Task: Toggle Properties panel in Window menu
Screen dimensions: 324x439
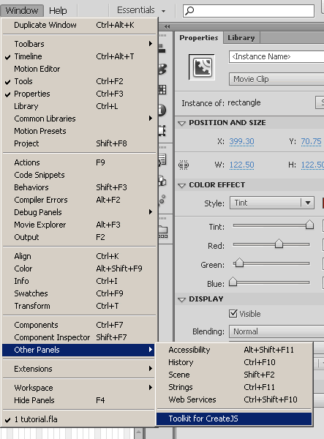Action: [x=78, y=94]
